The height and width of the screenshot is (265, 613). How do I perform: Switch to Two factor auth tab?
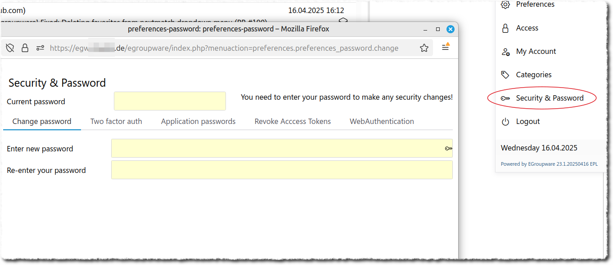click(116, 121)
